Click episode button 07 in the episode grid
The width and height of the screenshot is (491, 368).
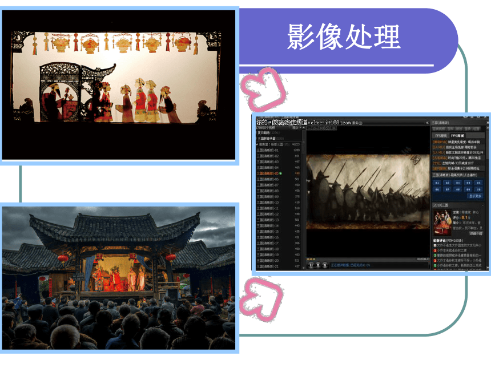[x=448, y=189]
